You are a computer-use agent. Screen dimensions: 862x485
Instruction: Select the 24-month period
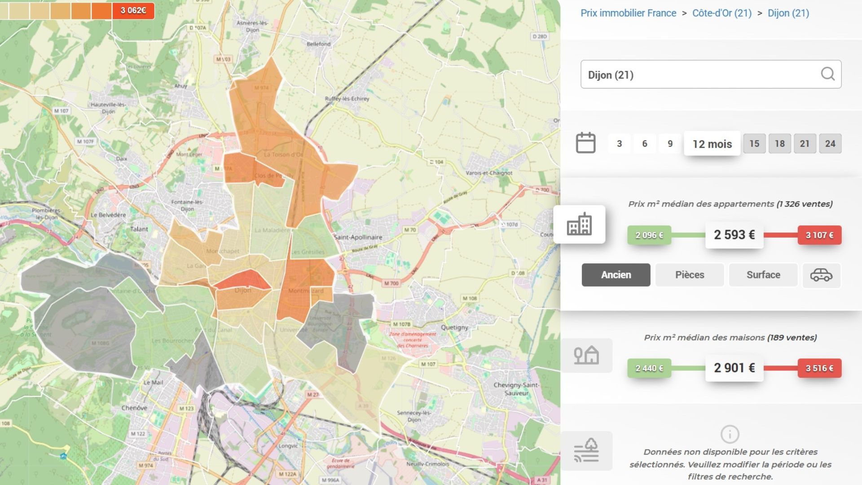831,144
